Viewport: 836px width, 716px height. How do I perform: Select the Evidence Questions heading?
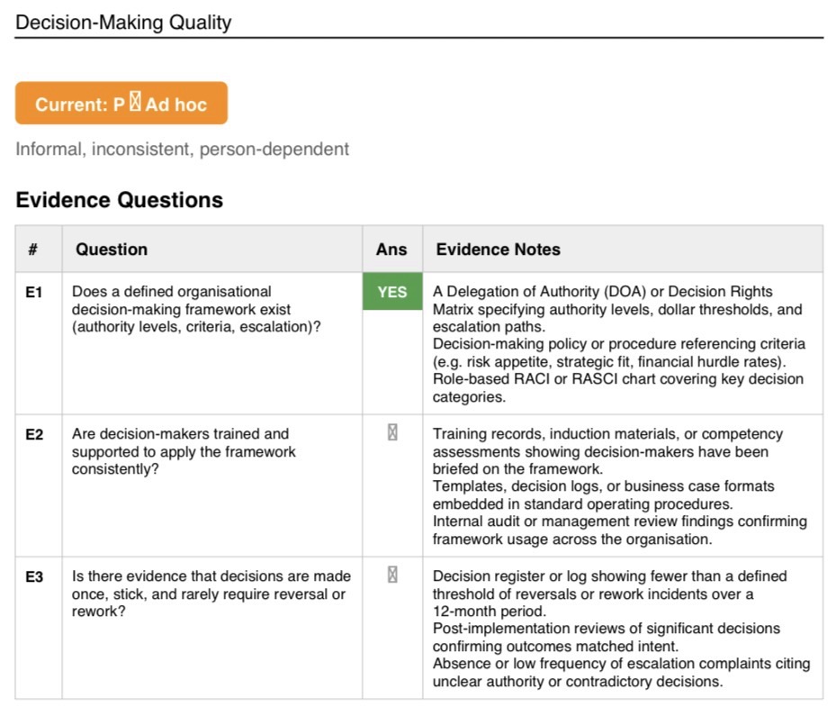120,200
